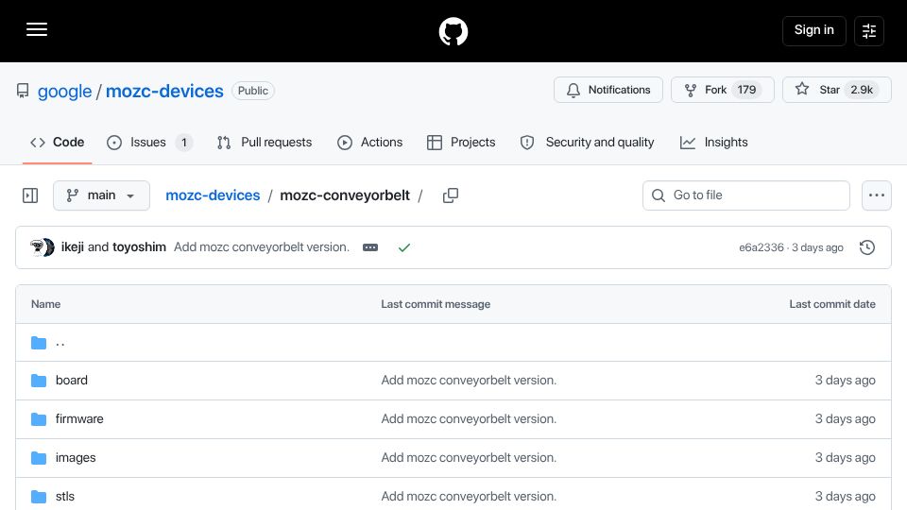
Task: Click the firmware row folder icon
Action: [39, 419]
